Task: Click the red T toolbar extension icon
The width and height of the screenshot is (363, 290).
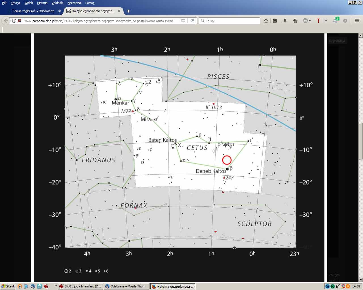Action: point(318,21)
